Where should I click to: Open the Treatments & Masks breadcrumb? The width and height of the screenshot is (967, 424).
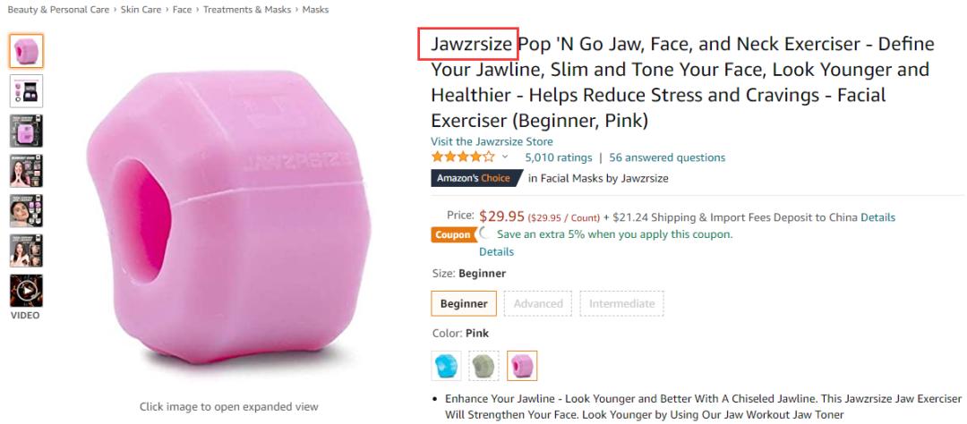click(246, 10)
